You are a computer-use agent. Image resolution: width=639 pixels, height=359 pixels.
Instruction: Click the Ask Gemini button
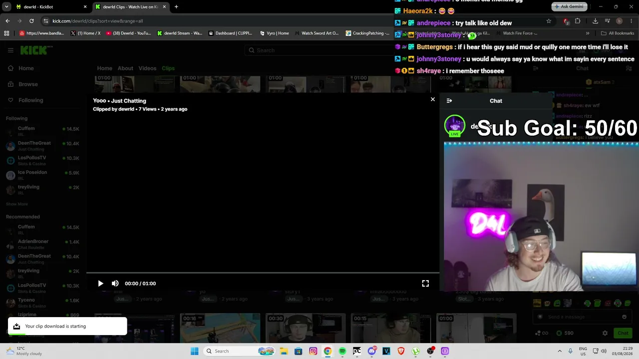(x=569, y=6)
